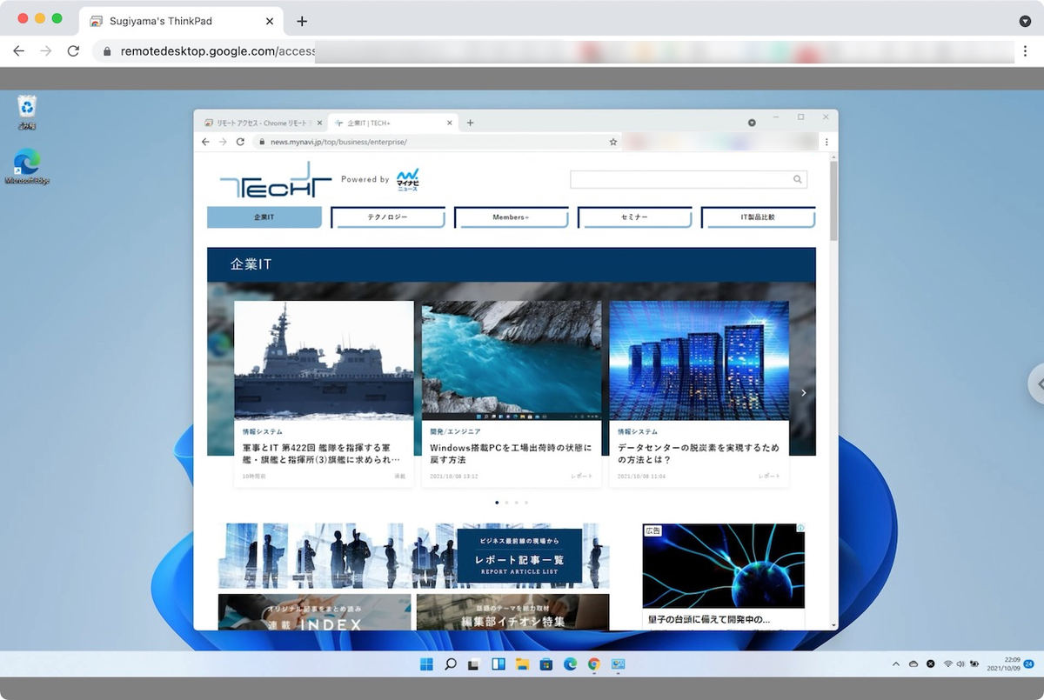Open the セミナー navigation tab
Image resolution: width=1044 pixels, height=700 pixels.
coord(634,217)
